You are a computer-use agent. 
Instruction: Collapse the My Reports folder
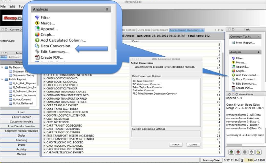(x=2, y=67)
